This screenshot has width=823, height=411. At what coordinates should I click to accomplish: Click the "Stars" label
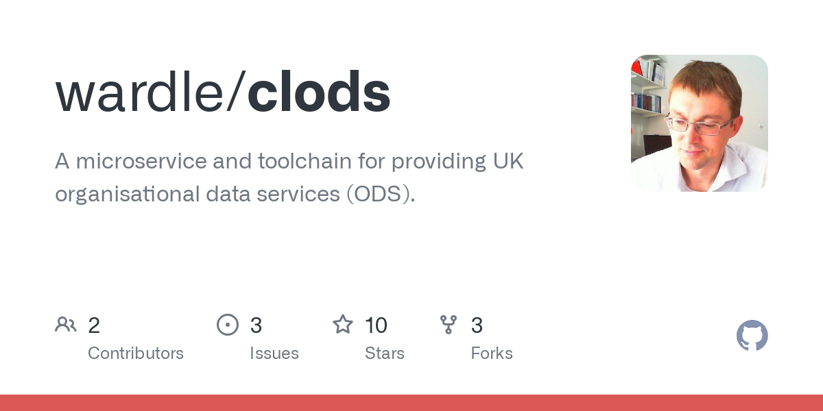[384, 353]
